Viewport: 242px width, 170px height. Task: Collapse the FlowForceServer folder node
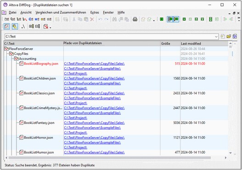coord(6,49)
